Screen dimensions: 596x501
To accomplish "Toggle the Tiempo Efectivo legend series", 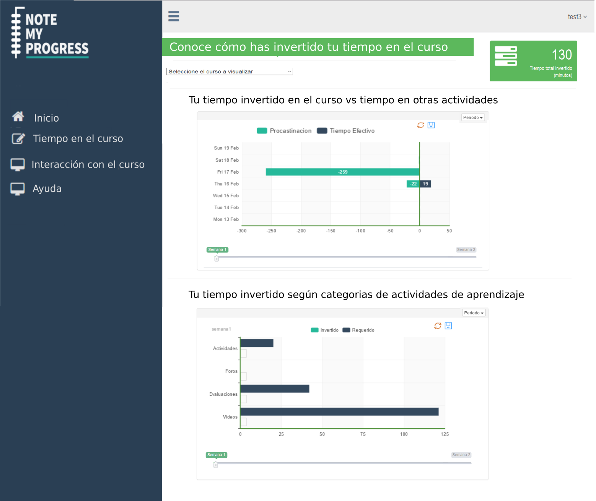I will click(346, 131).
